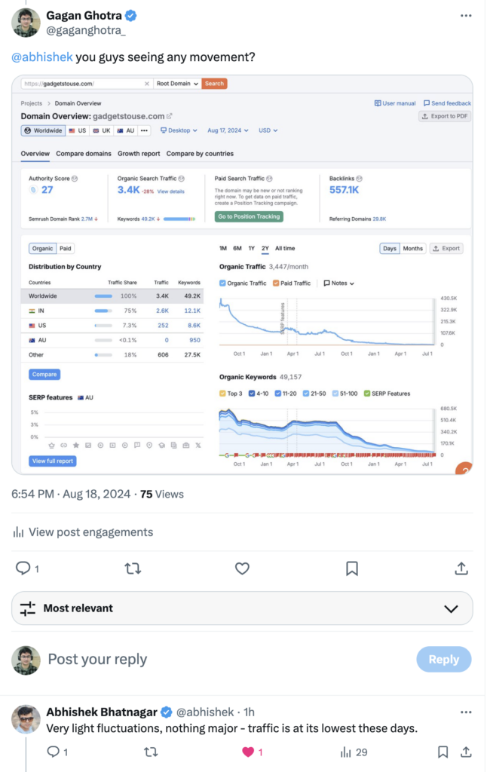Image resolution: width=487 pixels, height=772 pixels.
Task: Click the blue Reply button
Action: pos(443,660)
